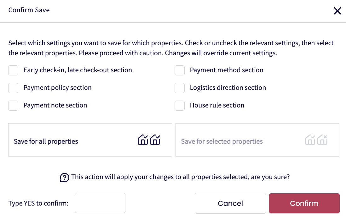Close the Confirm Save dialog
The height and width of the screenshot is (220, 346).
337,11
